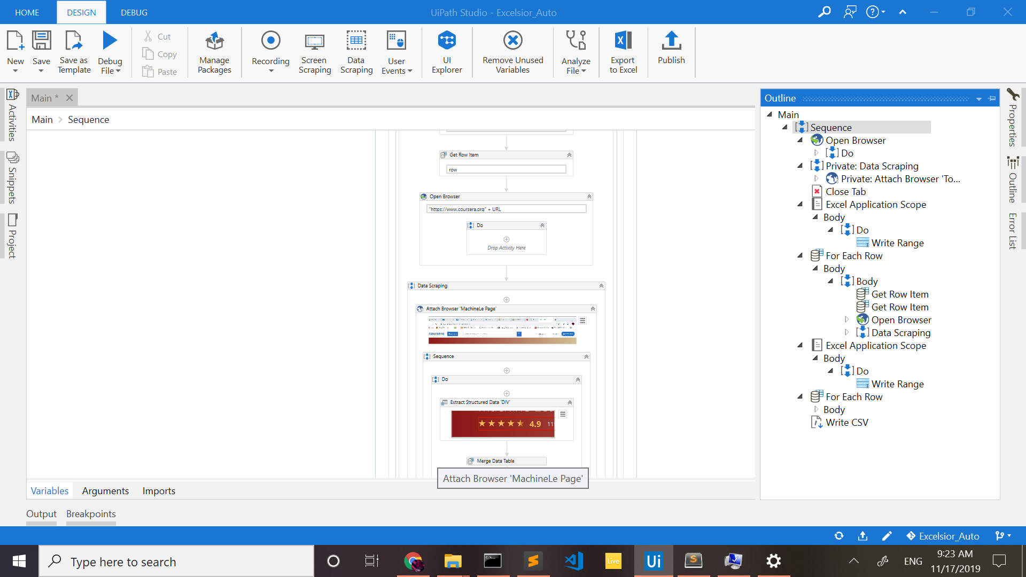Publish the project
Screen dimensions: 1026x577
coord(671,41)
